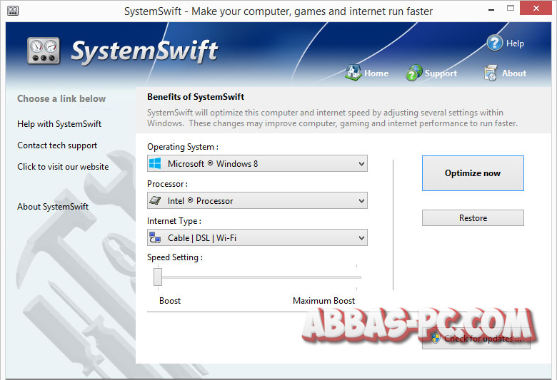Expand the Processor dropdown arrow

tap(361, 201)
